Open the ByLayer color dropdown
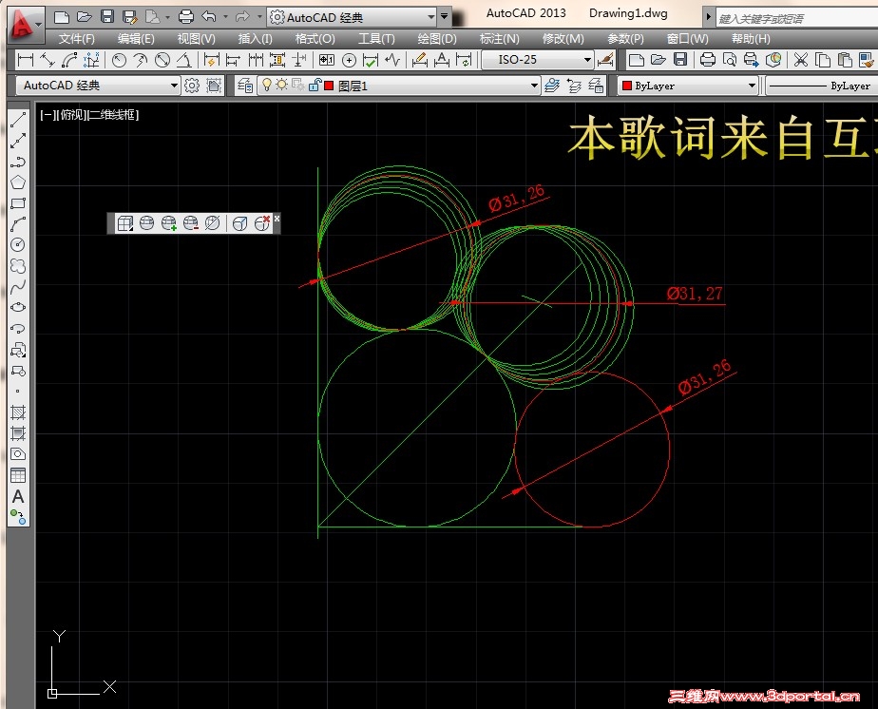 click(752, 86)
